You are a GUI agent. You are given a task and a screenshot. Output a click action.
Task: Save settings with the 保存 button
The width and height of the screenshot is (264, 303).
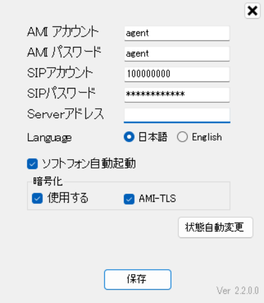coord(138,279)
